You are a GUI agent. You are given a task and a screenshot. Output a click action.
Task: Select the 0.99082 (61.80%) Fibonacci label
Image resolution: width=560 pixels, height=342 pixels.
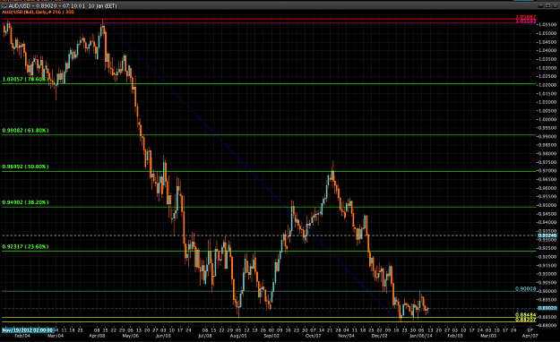[25, 131]
